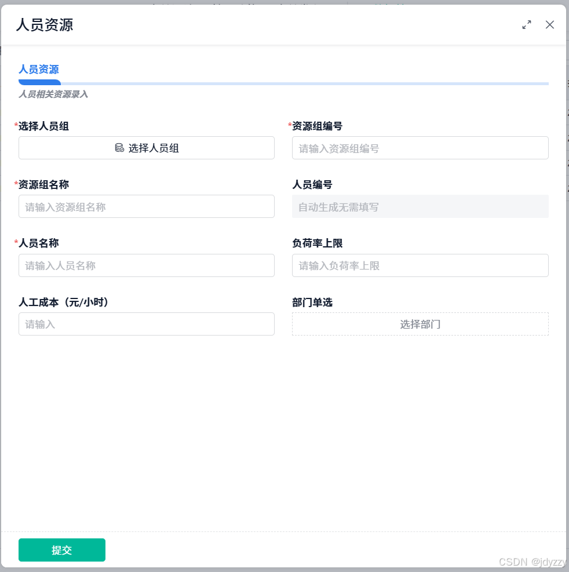This screenshot has width=569, height=572.
Task: Close the 人员资源 dialog with the X
Action: coord(549,25)
